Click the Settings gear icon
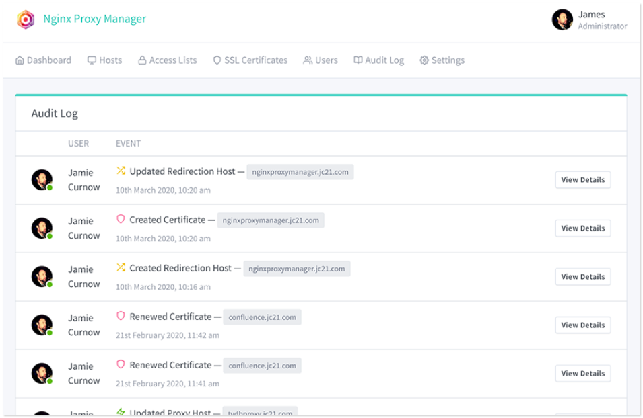 [x=424, y=60]
